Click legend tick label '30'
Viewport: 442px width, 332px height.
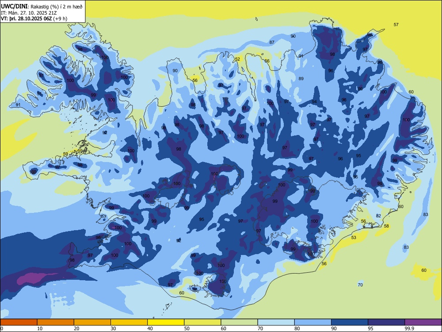(113, 328)
